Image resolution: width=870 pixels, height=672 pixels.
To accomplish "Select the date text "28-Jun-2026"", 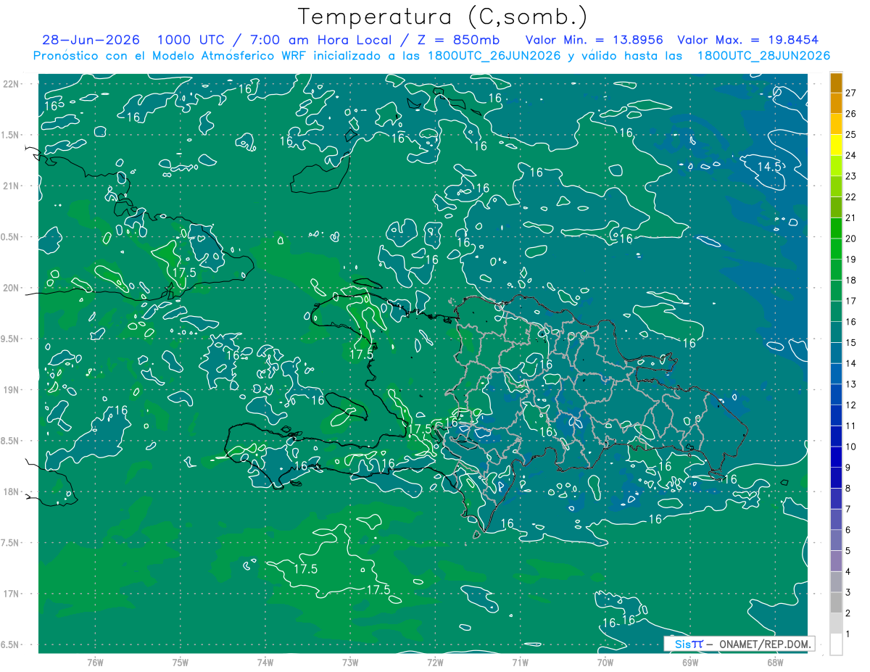I will (x=91, y=40).
